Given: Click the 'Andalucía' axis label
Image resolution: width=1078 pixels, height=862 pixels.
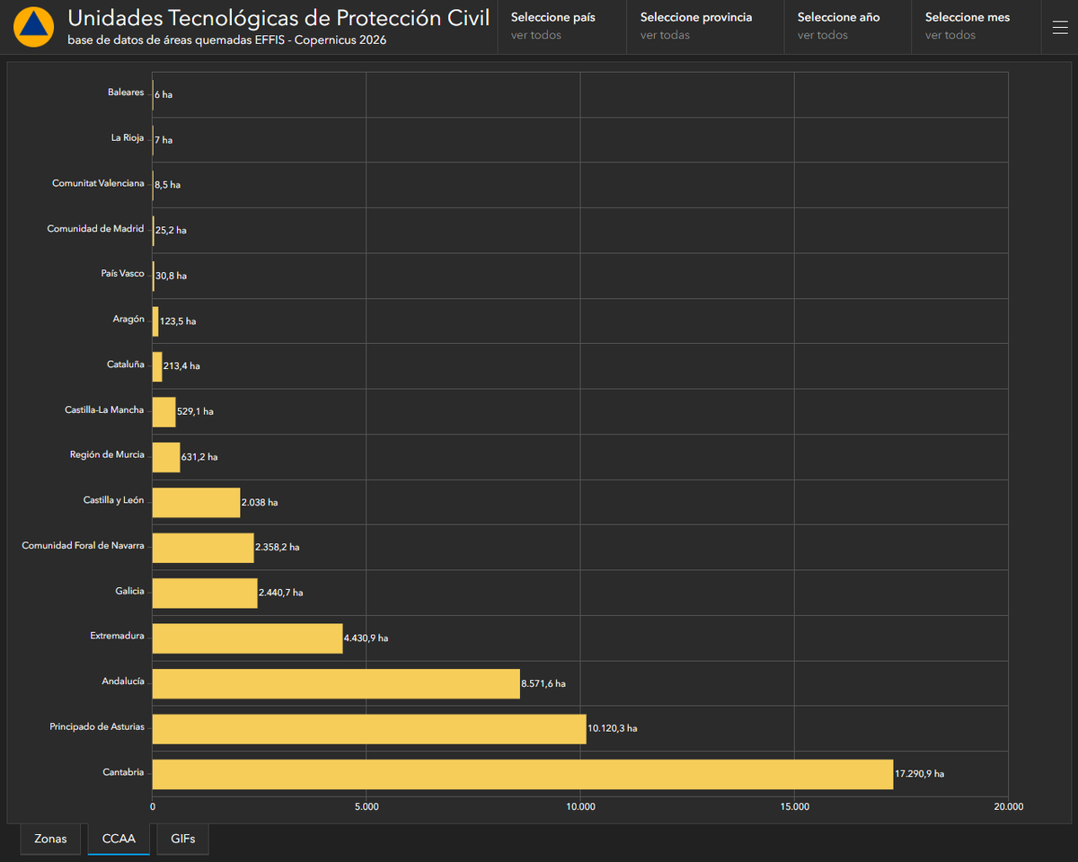Looking at the screenshot, I should pos(123,681).
